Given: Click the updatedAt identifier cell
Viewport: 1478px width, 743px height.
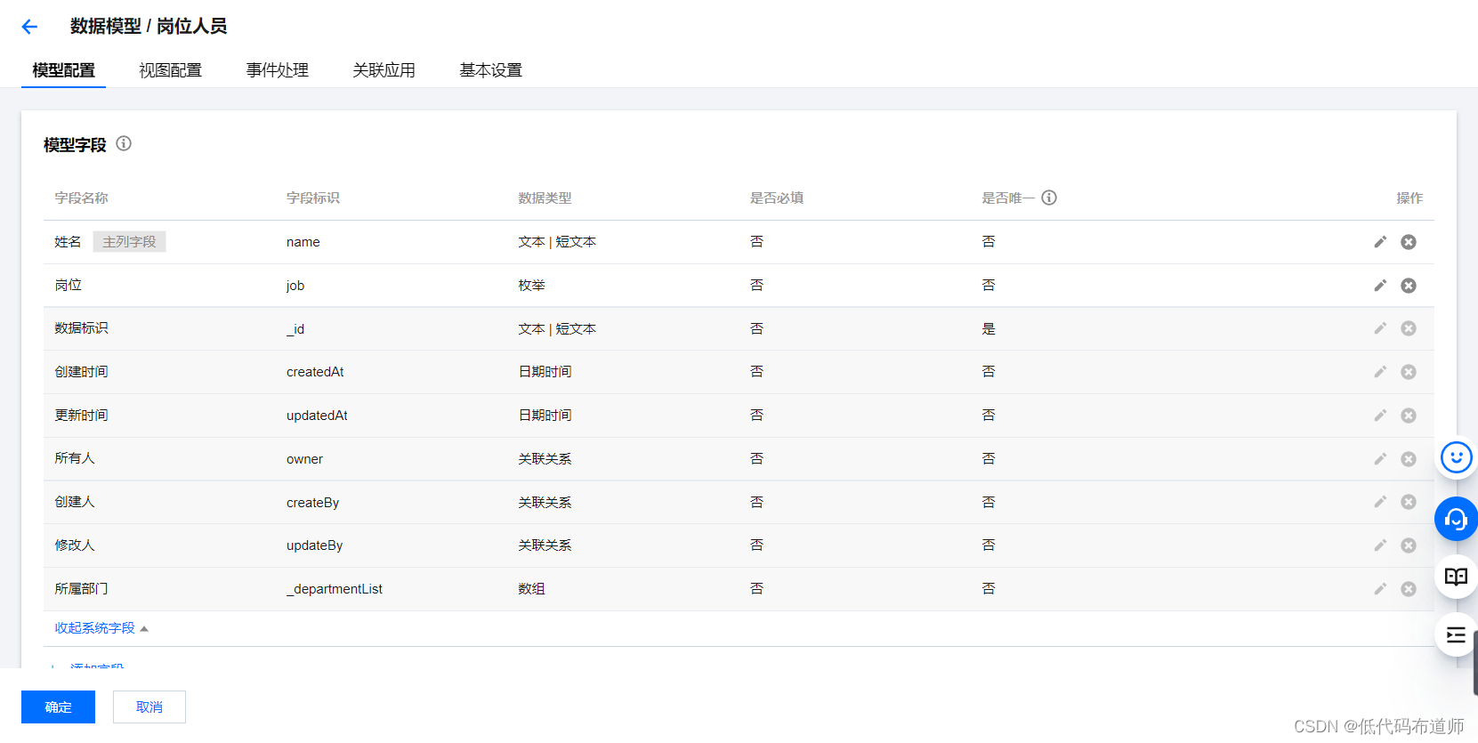Looking at the screenshot, I should tap(317, 416).
